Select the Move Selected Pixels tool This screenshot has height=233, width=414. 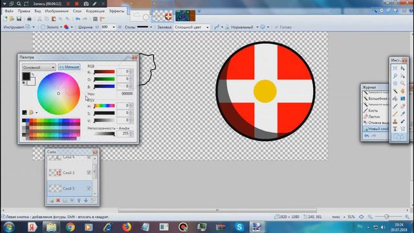[402, 69]
